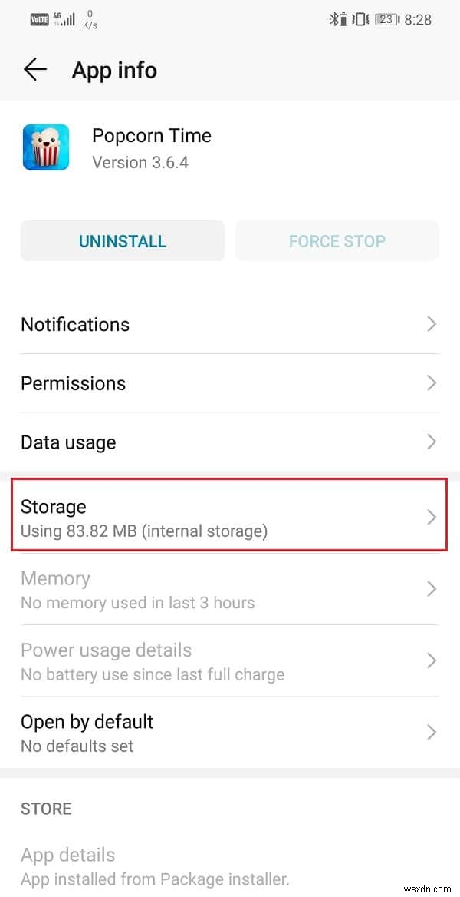Tap the Force Stop button
460x897 pixels.
tap(337, 240)
